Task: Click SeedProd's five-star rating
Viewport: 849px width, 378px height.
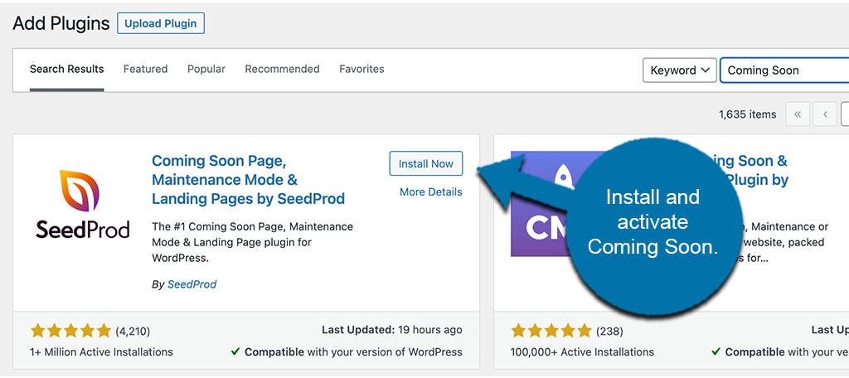Action: [x=70, y=331]
